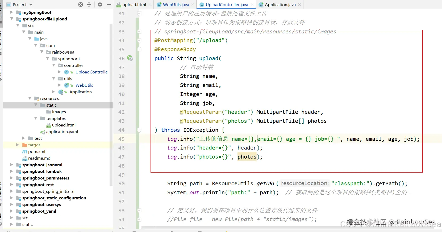Select the templates folder
Image resolution: width=442 pixels, height=232 pixels.
56,118
